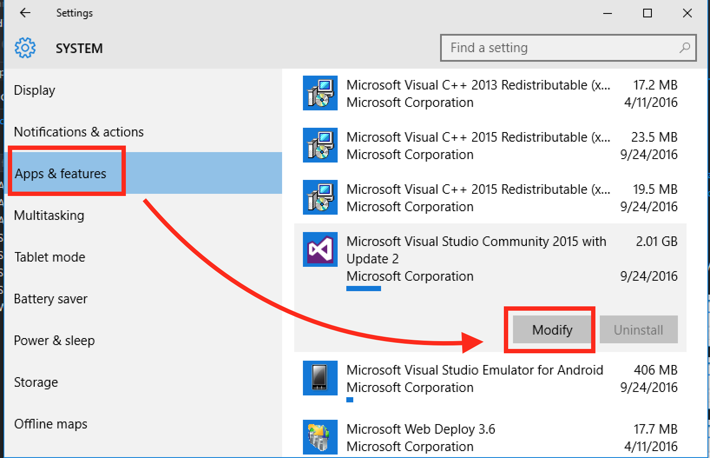Select Microsoft Visual C++ 2013 Redistributable entry
This screenshot has height=458, width=710.
tap(490, 93)
